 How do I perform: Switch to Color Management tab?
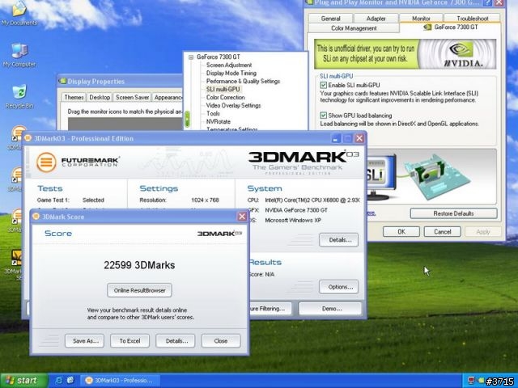(354, 28)
